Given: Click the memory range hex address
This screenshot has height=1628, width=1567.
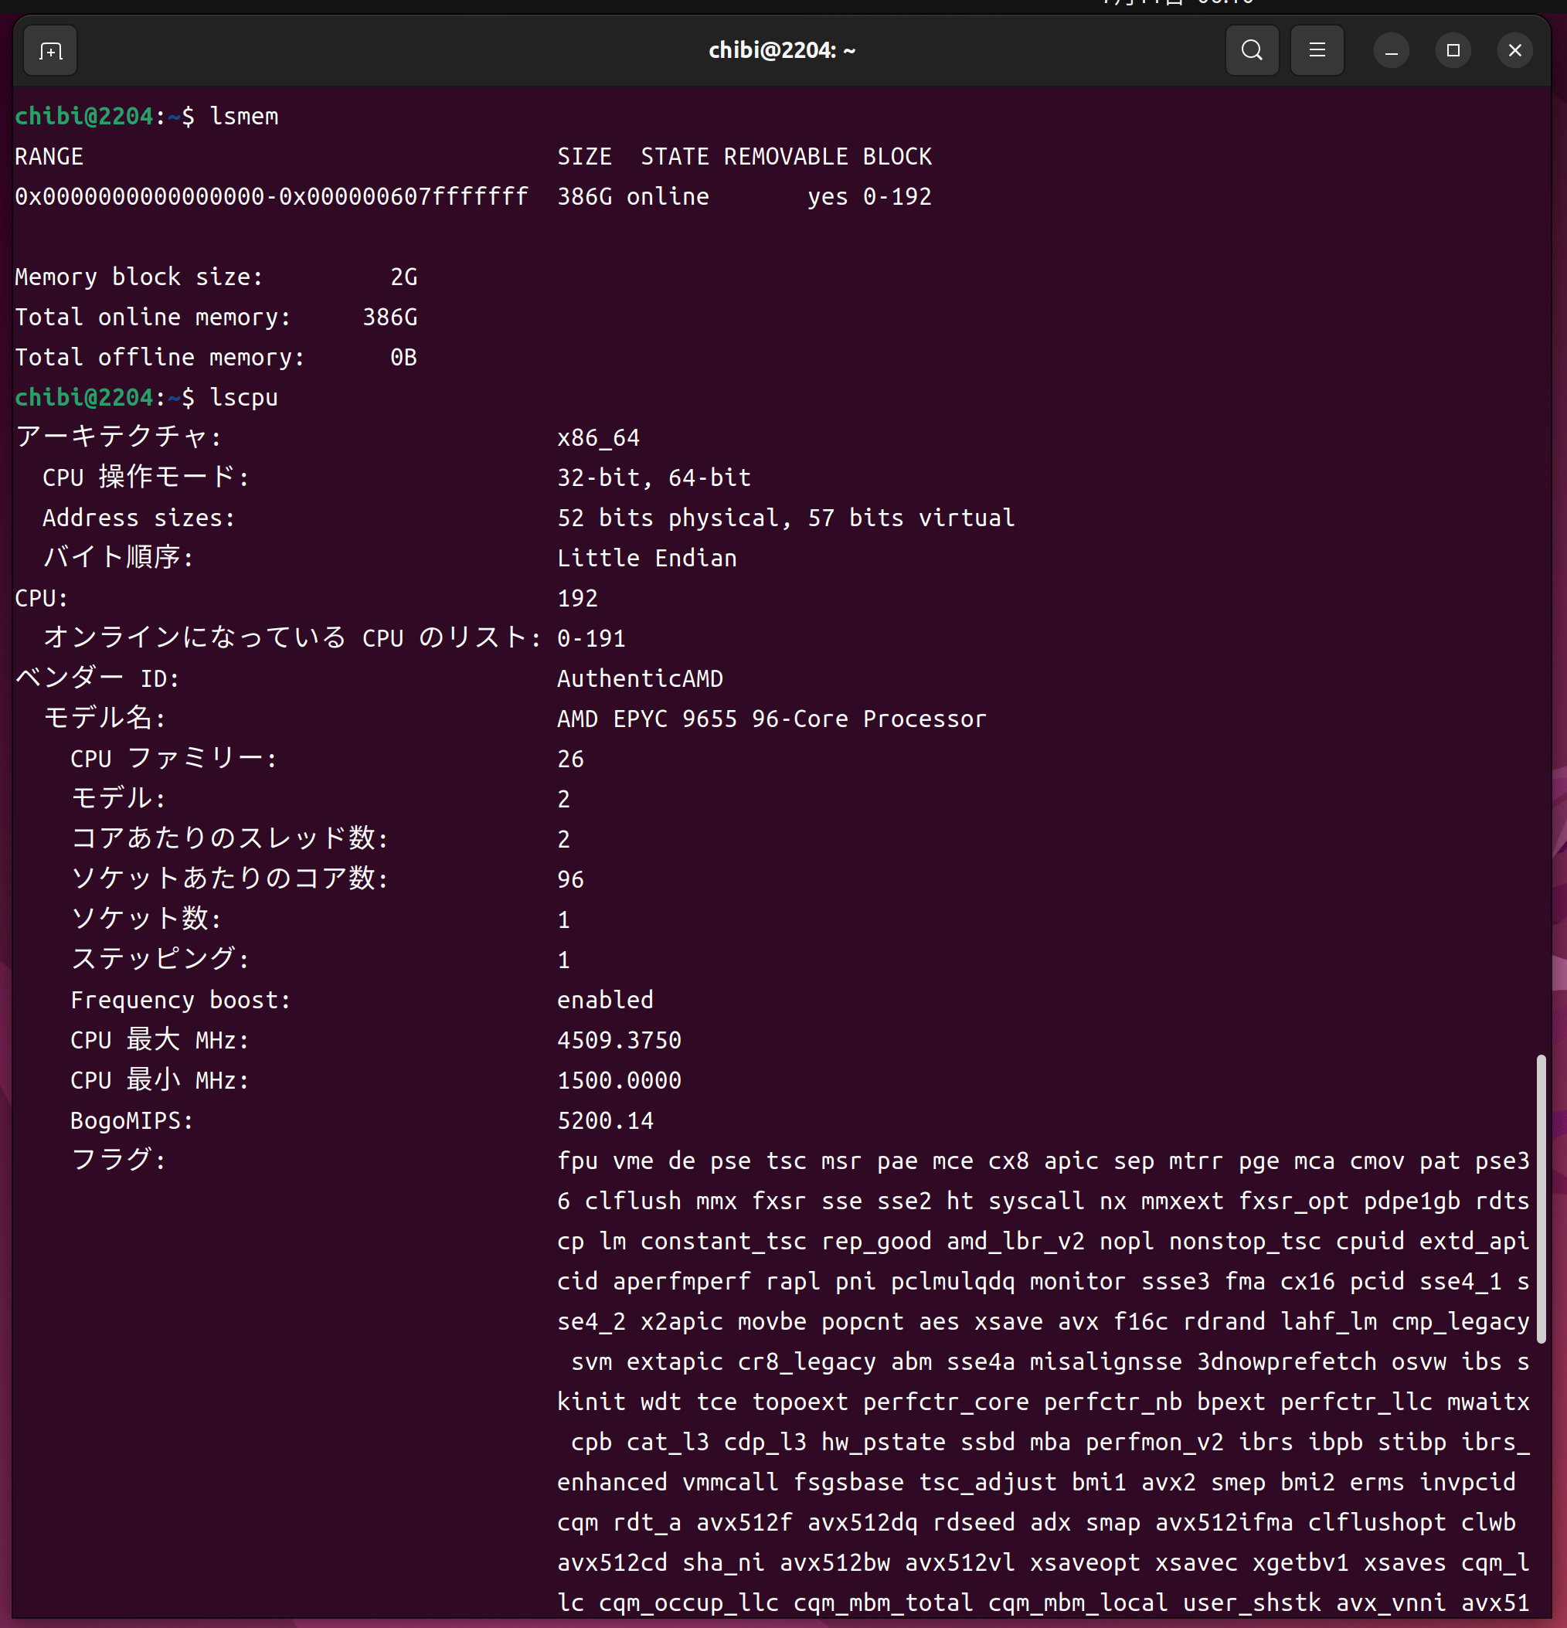Looking at the screenshot, I should tap(271, 197).
